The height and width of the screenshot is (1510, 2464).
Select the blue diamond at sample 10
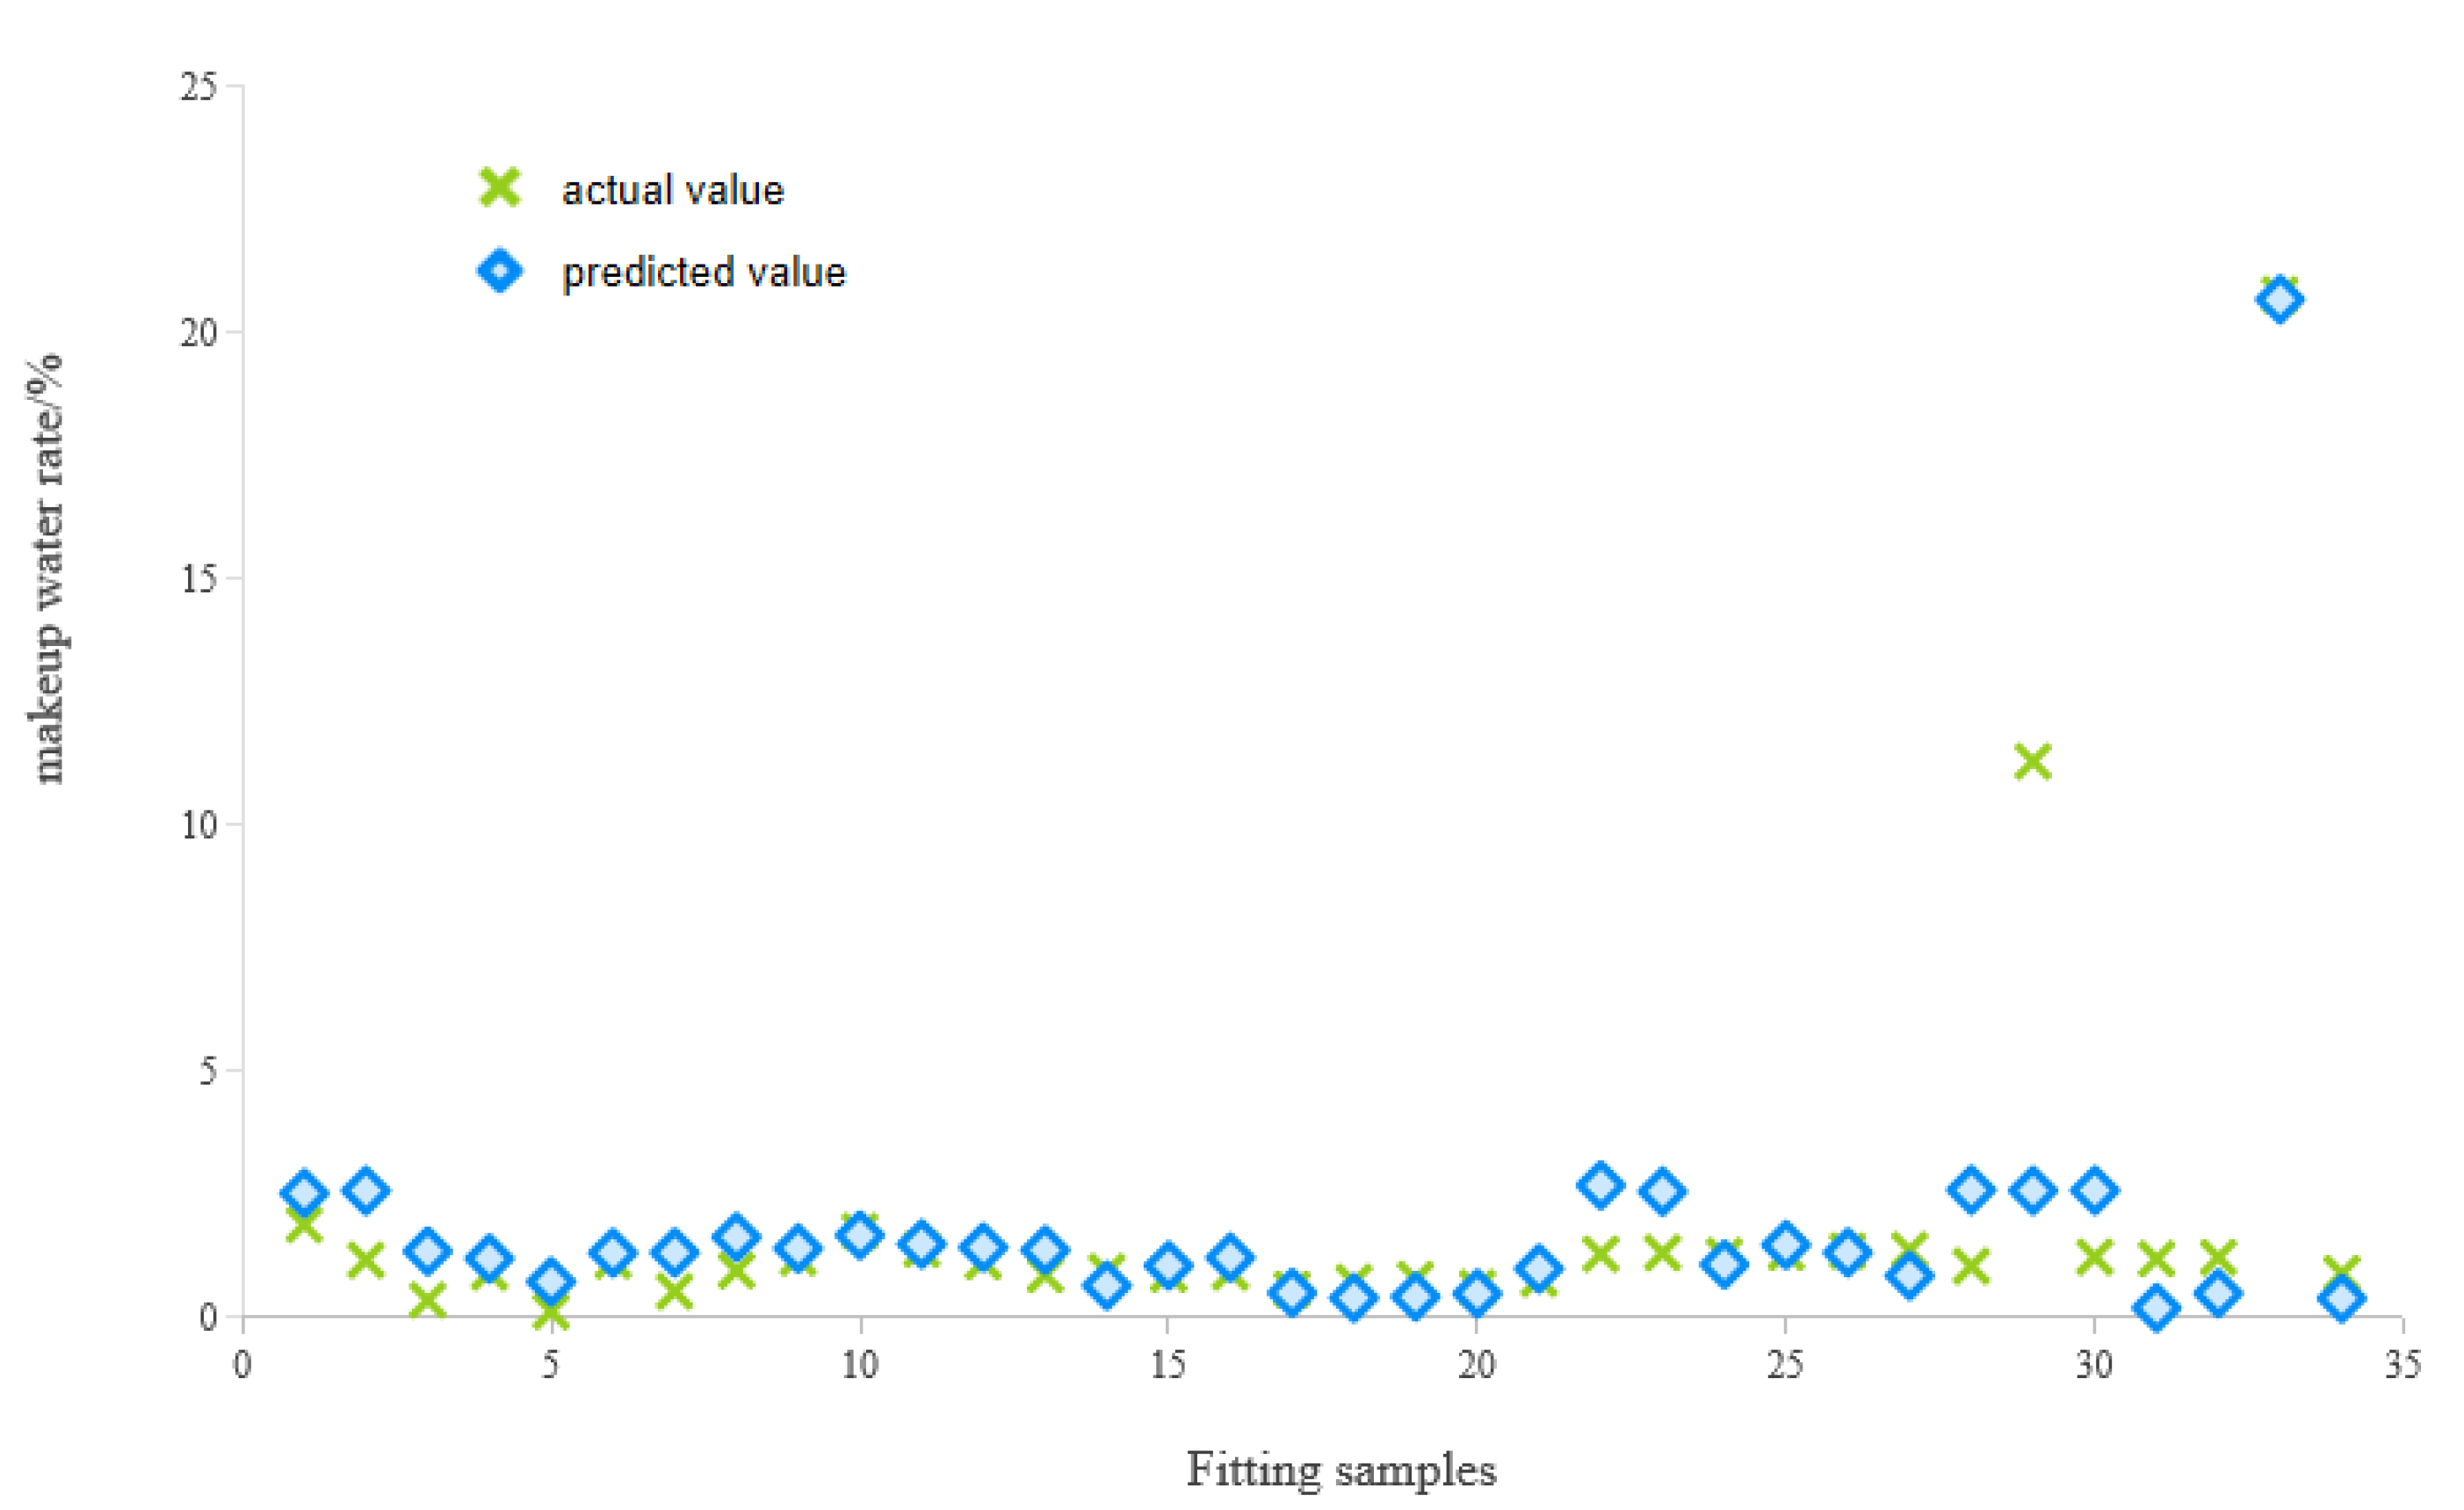tap(860, 1236)
